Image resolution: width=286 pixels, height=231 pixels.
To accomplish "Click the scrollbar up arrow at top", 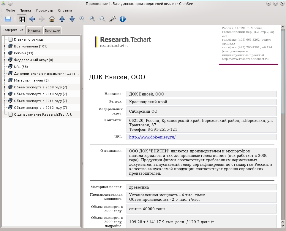I will pyautogui.click(x=283, y=27).
